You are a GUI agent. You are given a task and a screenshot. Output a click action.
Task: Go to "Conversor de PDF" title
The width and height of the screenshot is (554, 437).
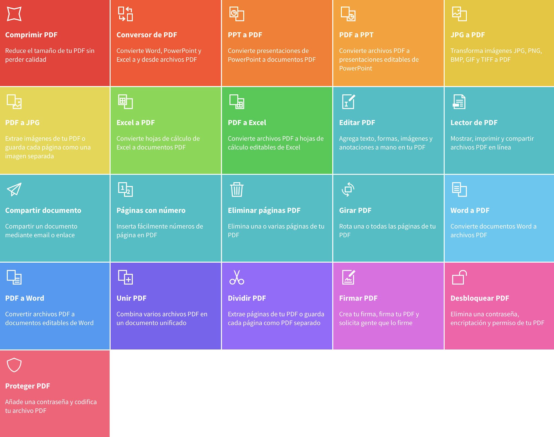[x=147, y=35]
